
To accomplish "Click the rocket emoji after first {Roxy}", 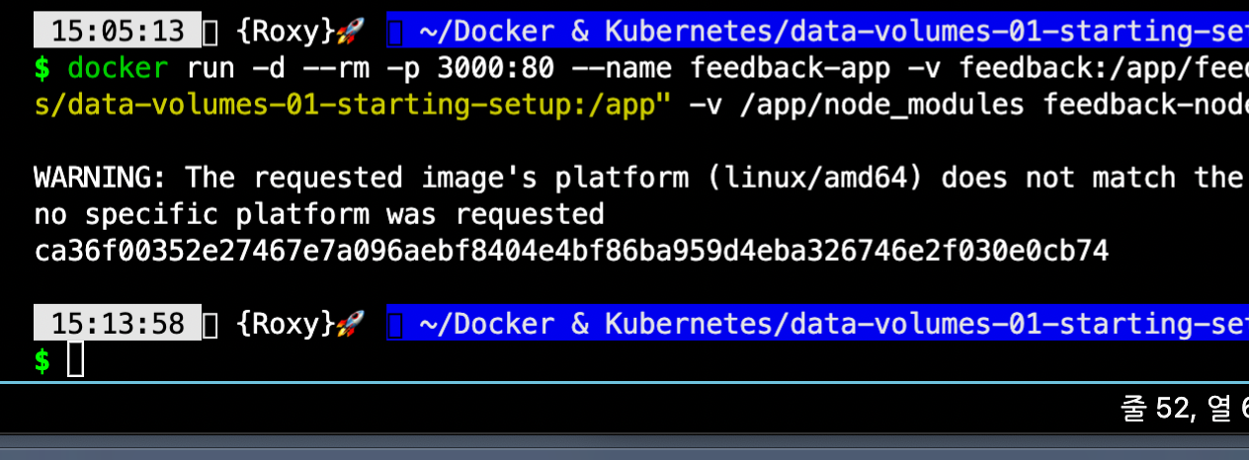I will tap(351, 32).
